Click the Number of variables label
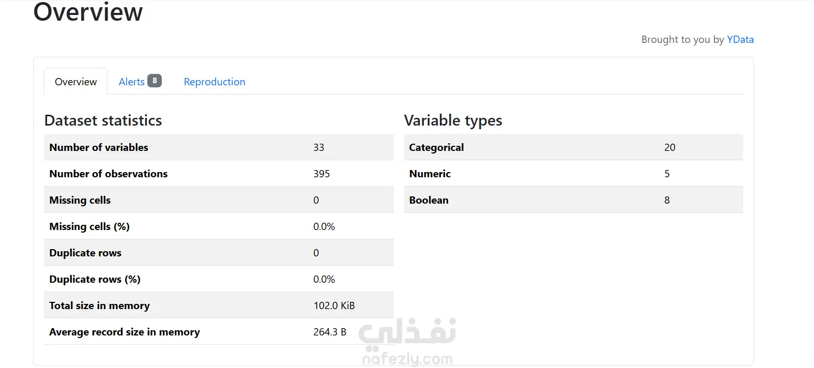Viewport: 814px width, 368px height. tap(99, 147)
